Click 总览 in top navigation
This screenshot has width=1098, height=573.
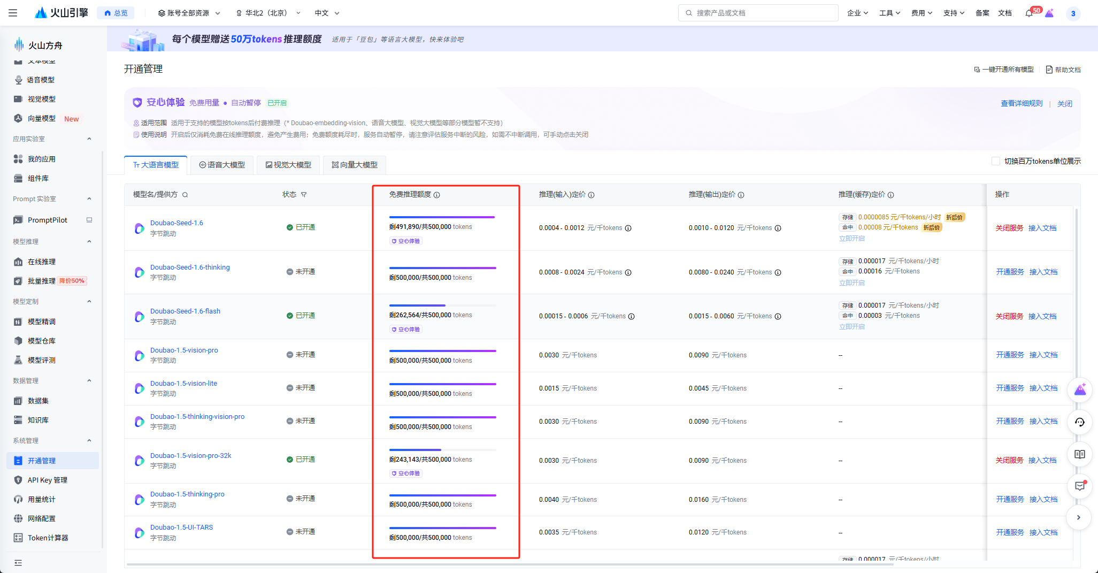coord(116,13)
